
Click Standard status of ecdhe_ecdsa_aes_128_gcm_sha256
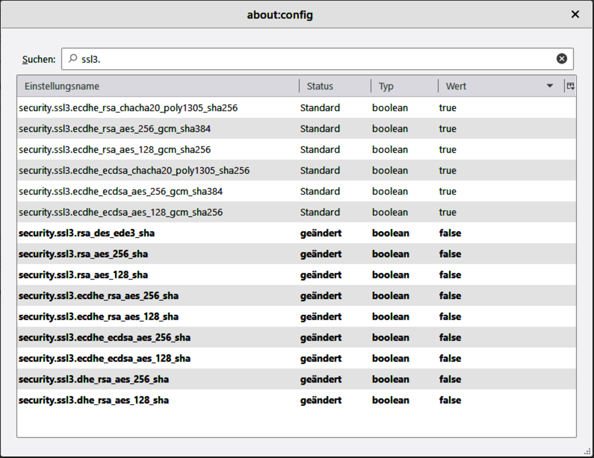point(320,212)
